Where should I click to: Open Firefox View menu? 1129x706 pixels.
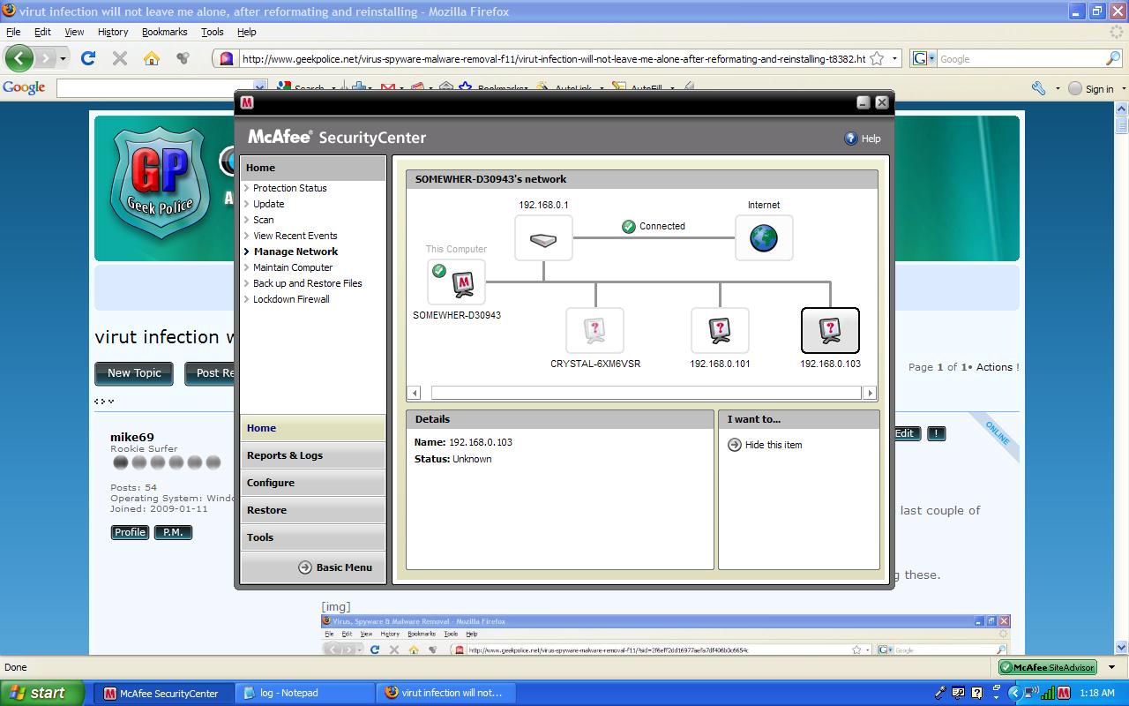pyautogui.click(x=74, y=32)
